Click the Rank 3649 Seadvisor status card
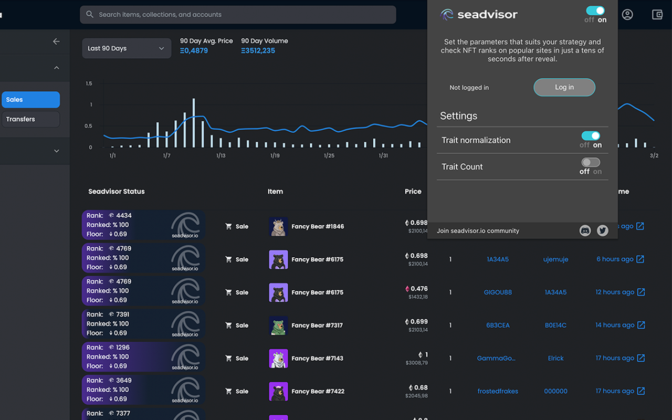Screen dimensions: 672x420 tap(144, 390)
